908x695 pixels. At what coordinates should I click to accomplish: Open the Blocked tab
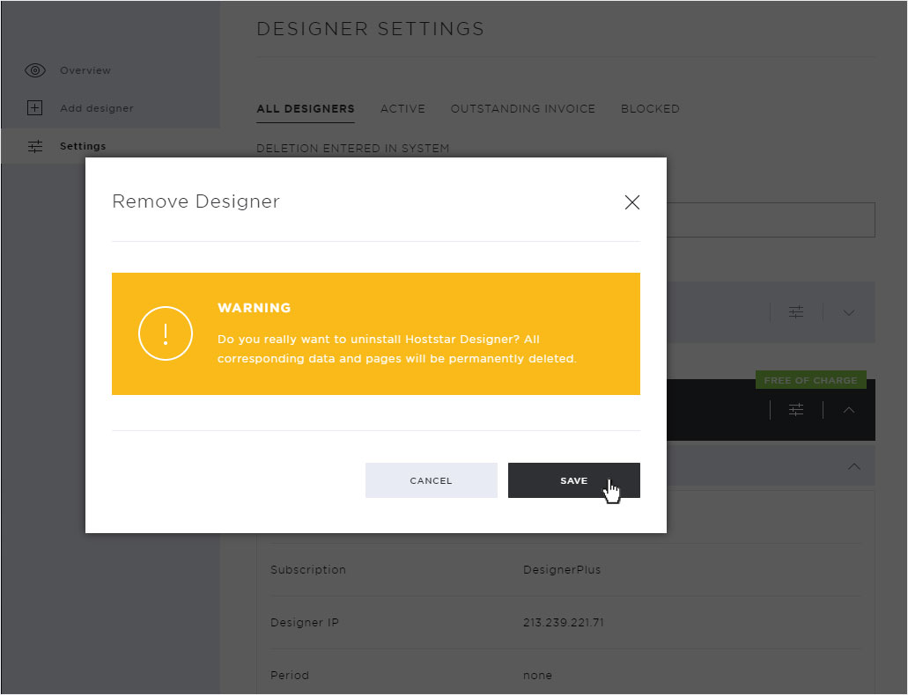coord(650,109)
